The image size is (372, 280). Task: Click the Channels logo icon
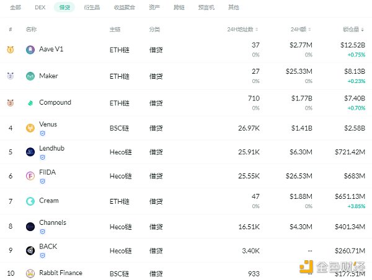click(30, 227)
